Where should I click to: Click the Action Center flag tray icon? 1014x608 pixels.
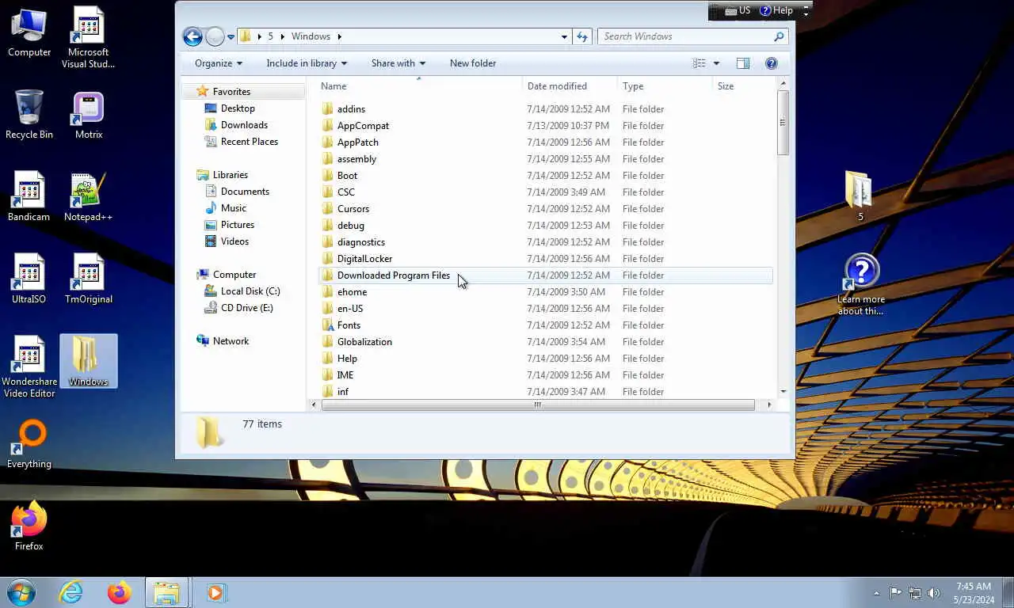(895, 592)
